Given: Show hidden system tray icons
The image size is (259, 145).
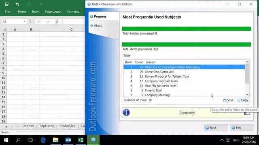Looking at the screenshot, I should 222,140.
